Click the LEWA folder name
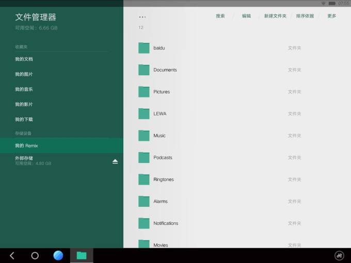 pos(160,113)
